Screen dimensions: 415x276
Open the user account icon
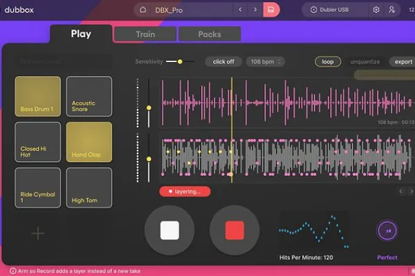(391, 10)
